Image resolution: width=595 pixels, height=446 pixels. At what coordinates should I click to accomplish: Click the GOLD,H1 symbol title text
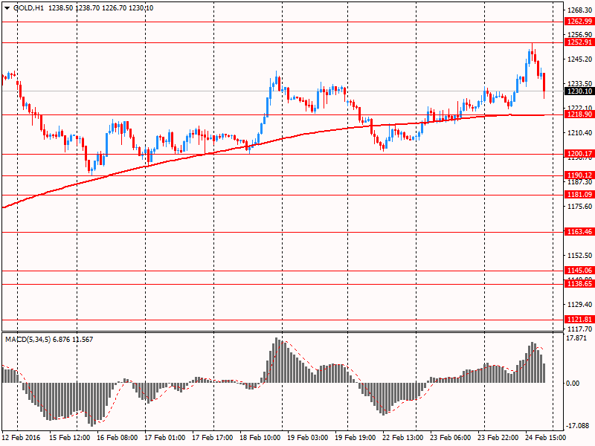tap(28, 7)
